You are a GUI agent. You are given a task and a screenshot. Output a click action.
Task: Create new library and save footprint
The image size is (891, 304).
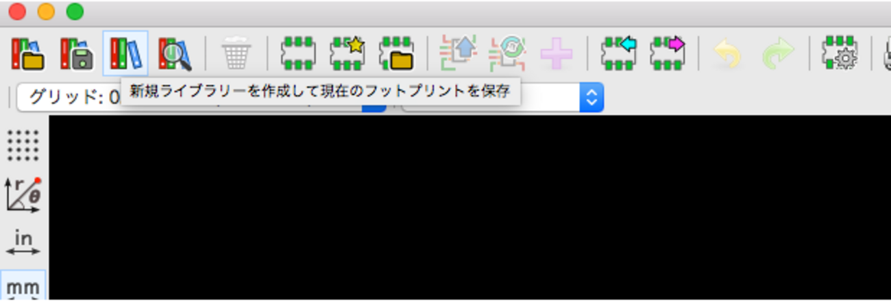[x=125, y=53]
